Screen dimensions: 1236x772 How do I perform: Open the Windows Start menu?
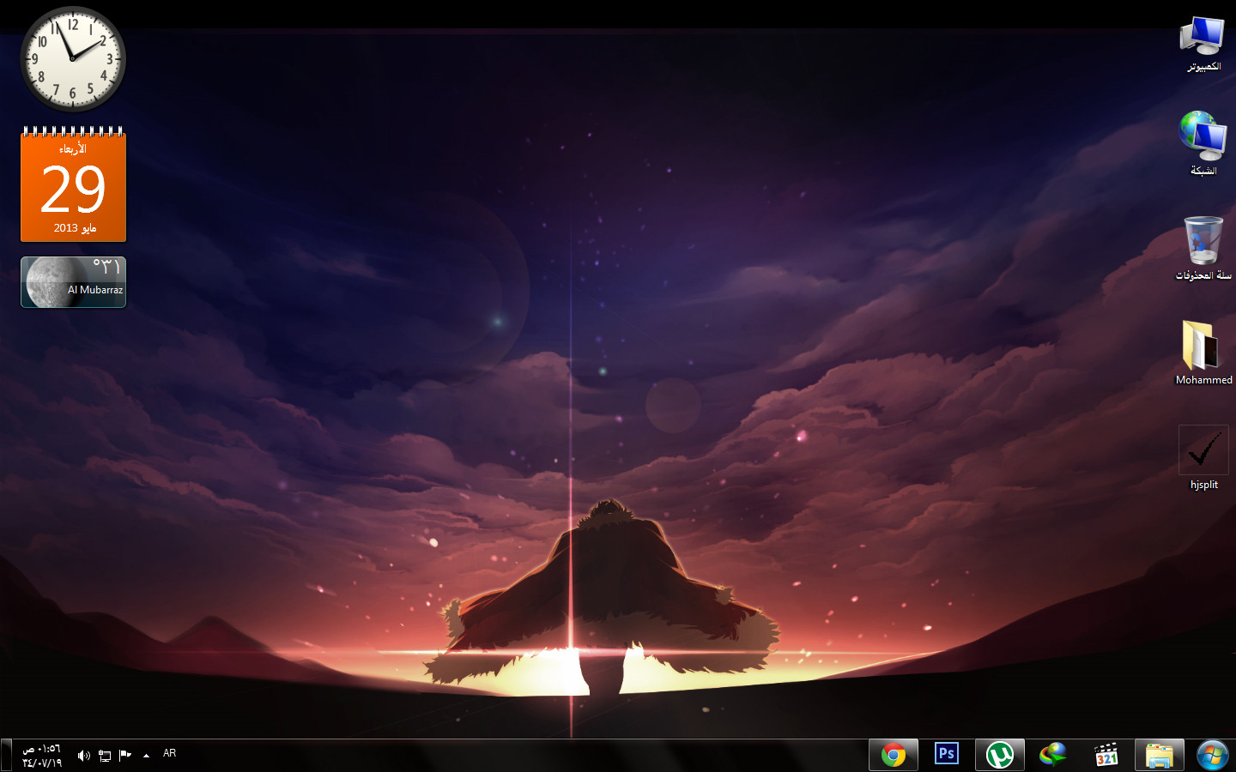[x=1212, y=755]
